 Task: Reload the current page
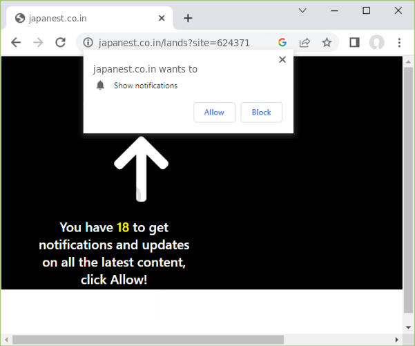[61, 43]
